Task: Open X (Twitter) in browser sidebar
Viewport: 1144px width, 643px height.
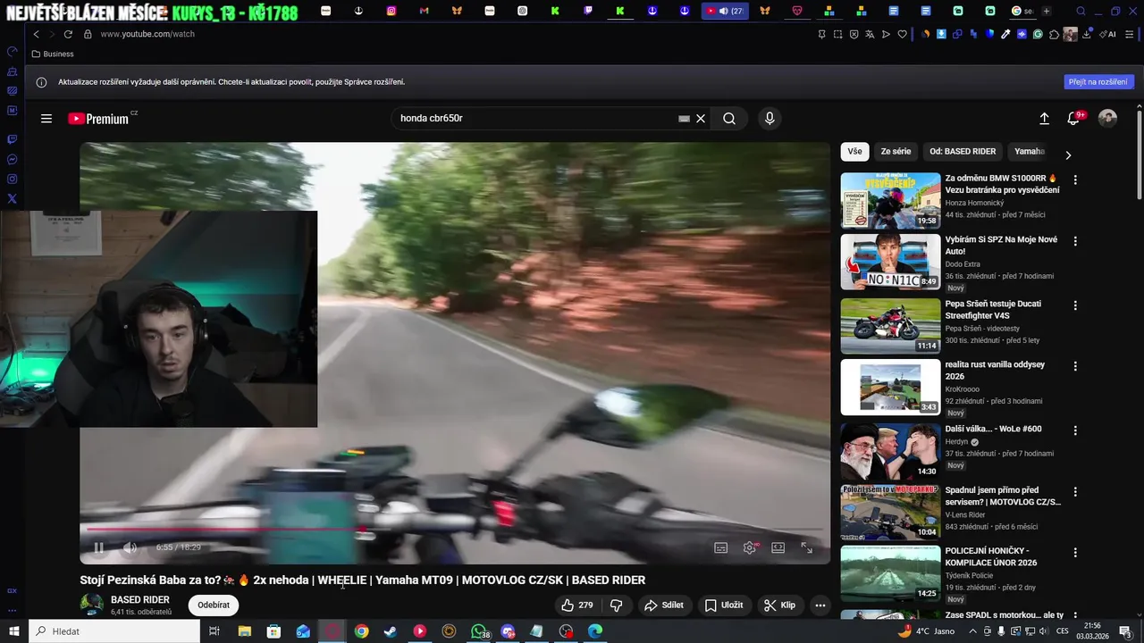Action: pos(12,198)
